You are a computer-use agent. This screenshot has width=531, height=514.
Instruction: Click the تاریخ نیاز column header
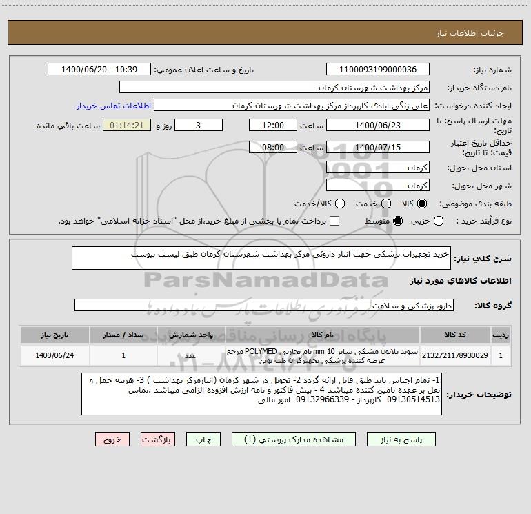[54, 335]
